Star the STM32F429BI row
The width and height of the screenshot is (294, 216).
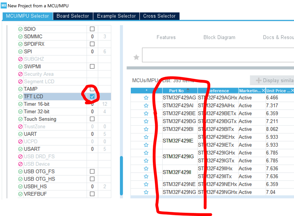tap(146, 129)
